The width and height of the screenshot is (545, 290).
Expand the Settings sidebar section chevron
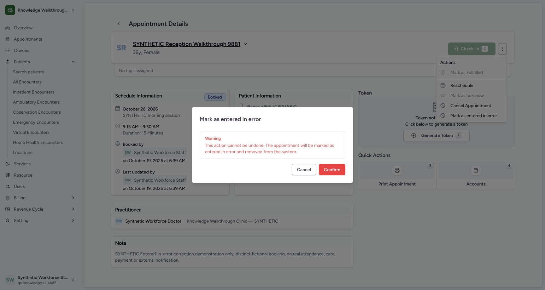(x=73, y=220)
